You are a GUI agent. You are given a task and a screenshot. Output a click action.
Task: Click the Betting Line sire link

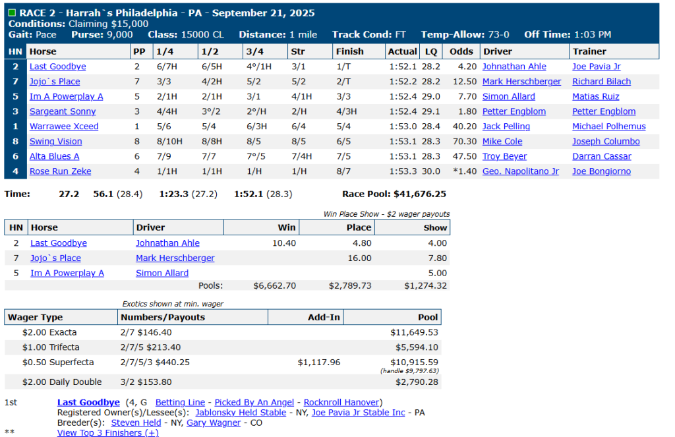pyautogui.click(x=180, y=402)
